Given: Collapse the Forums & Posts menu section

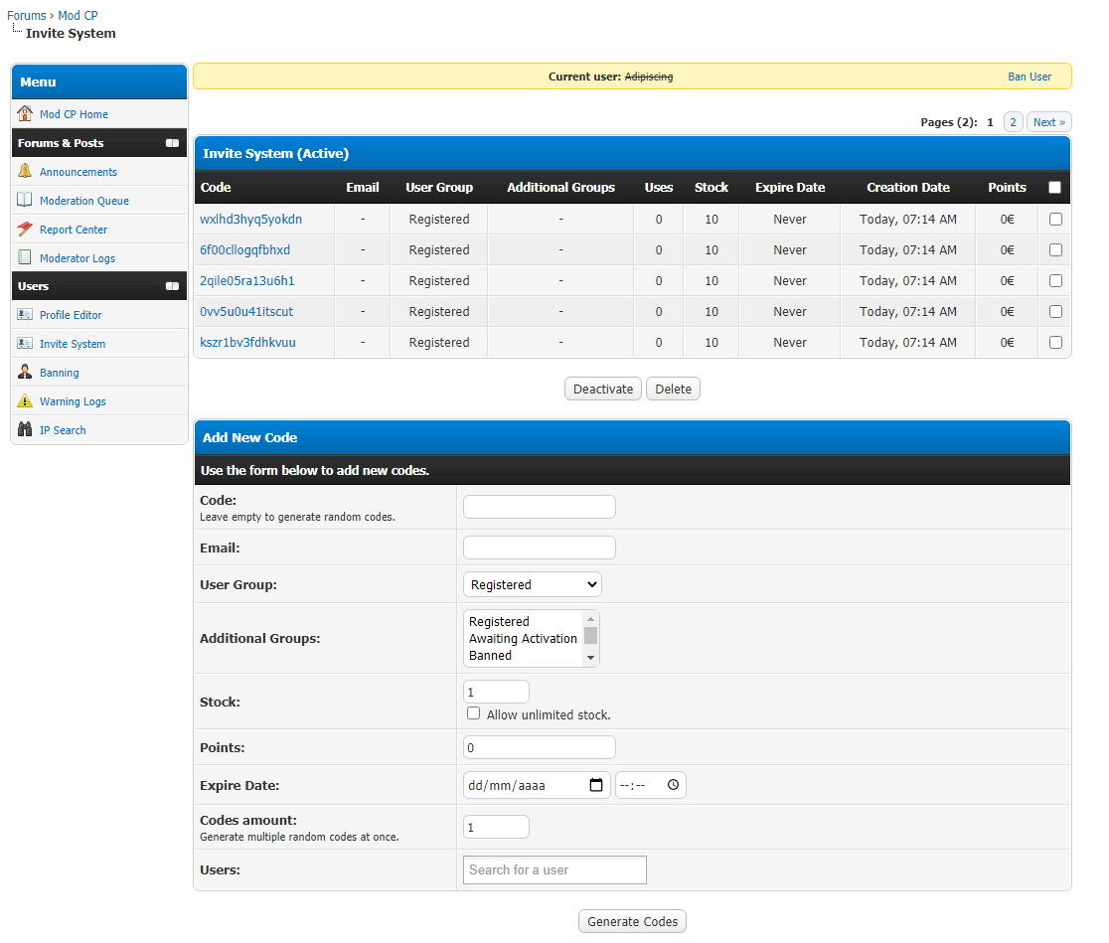Looking at the screenshot, I should tap(173, 143).
